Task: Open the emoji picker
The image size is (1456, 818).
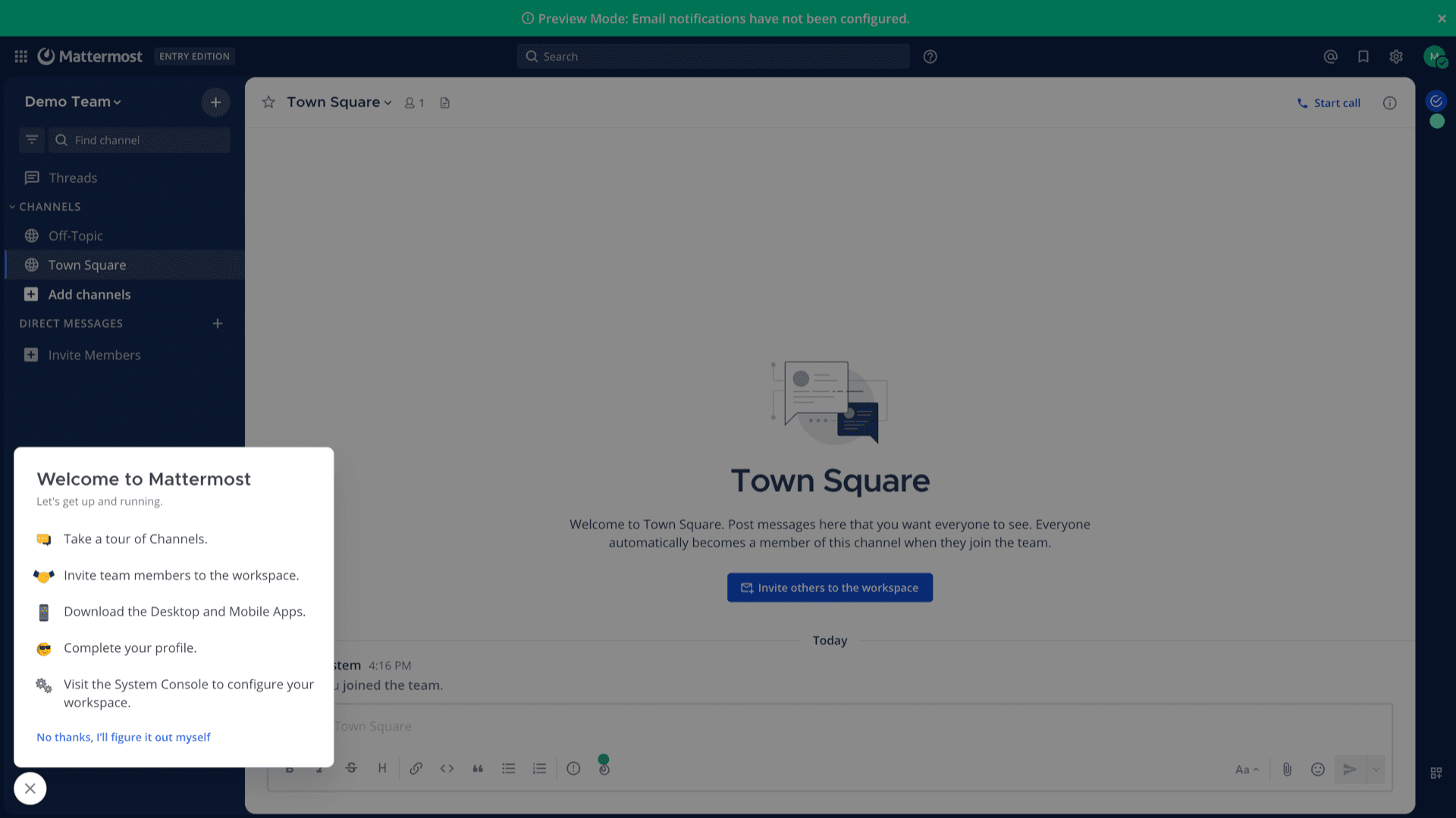Action: click(1318, 769)
